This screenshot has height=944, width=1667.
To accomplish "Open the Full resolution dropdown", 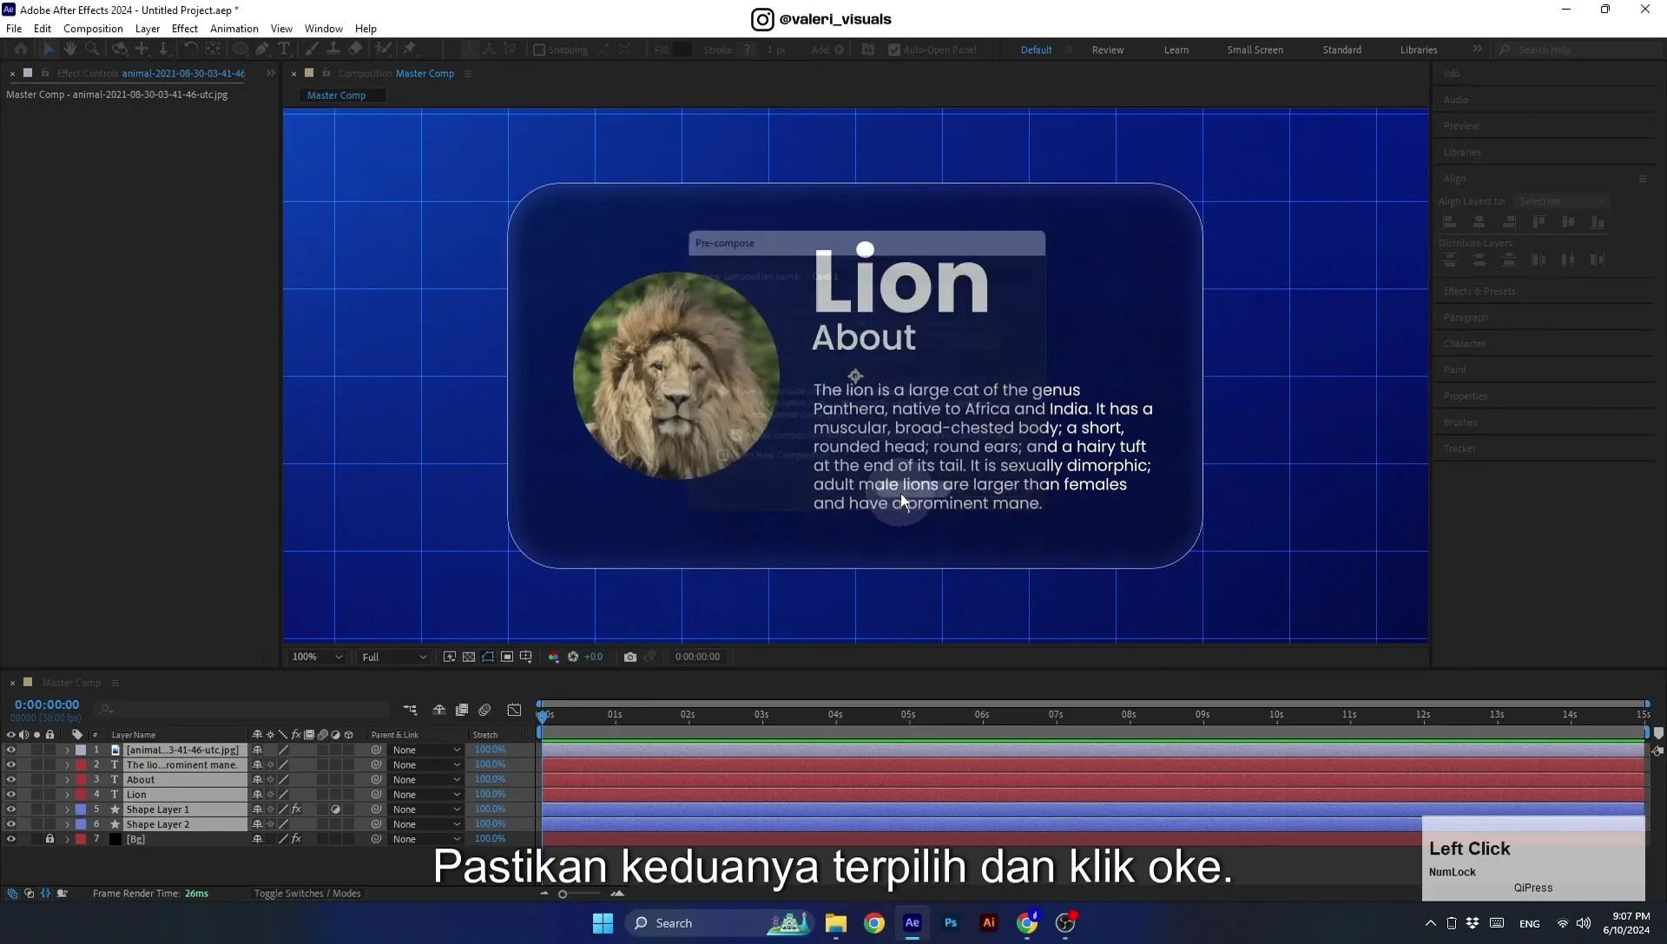I will tap(394, 657).
